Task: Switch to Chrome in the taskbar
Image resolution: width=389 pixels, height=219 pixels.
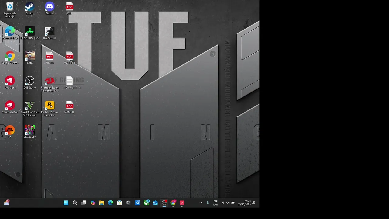Action: 173,203
